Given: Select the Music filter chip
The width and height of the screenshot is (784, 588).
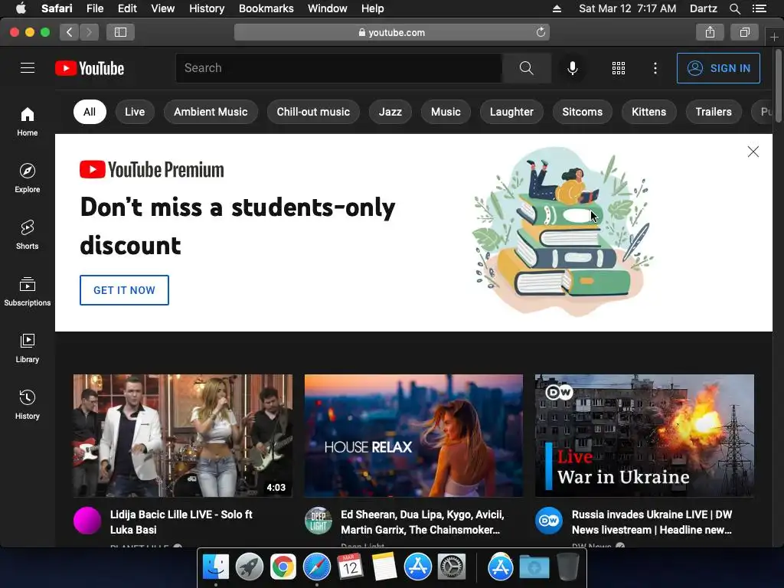Looking at the screenshot, I should (x=446, y=112).
